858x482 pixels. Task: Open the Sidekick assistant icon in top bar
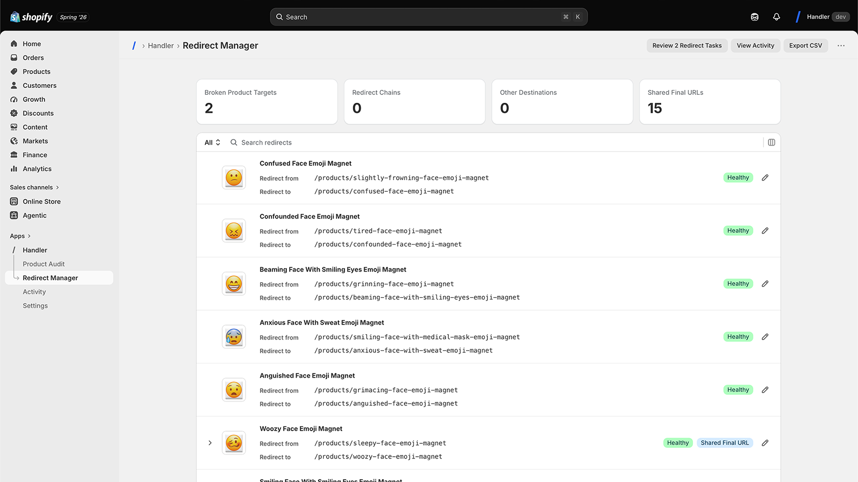click(x=755, y=17)
